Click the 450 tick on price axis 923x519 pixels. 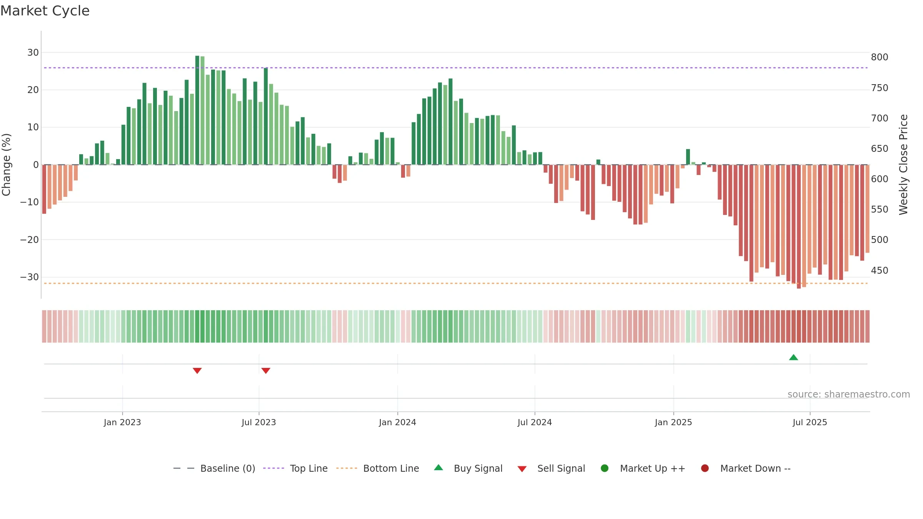click(x=880, y=270)
